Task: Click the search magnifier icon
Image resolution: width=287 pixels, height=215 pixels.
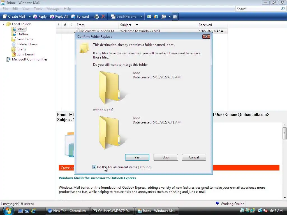Action: tap(283, 9)
